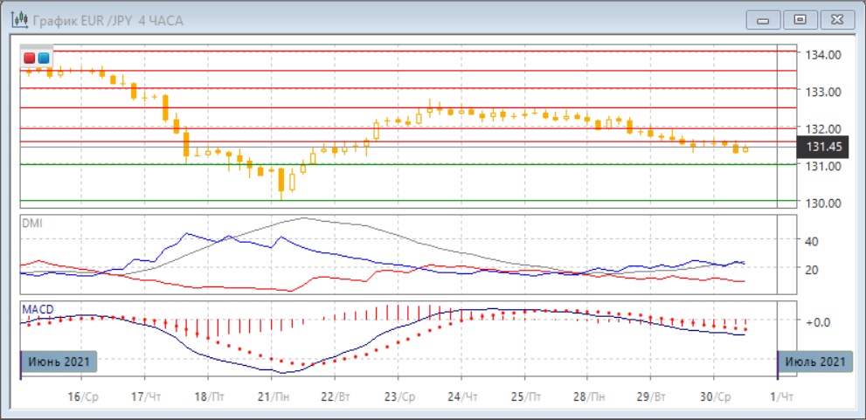Click the blue square chart button
866x420 pixels.
click(43, 58)
